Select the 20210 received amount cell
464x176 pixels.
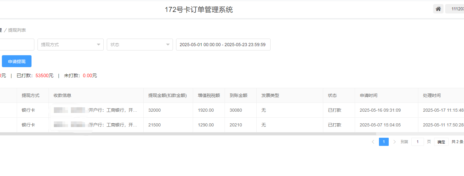pos(236,125)
